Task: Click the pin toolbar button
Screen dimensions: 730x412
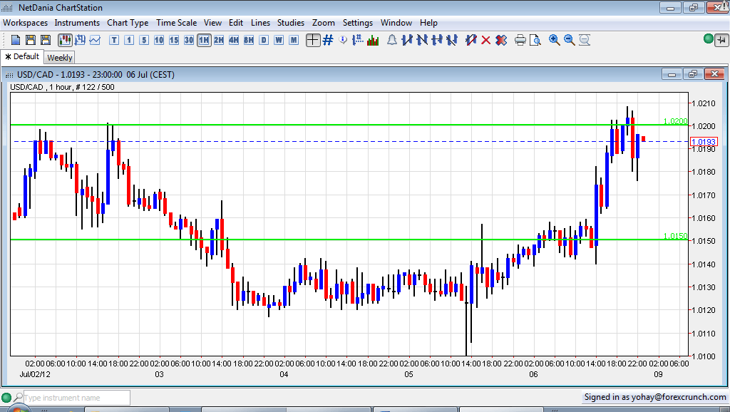Action: tap(721, 40)
